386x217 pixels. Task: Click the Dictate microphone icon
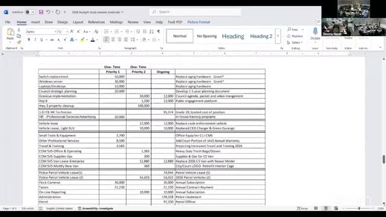point(315,31)
